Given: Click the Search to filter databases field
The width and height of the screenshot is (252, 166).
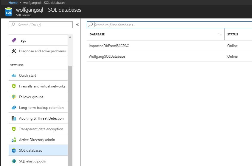Looking at the screenshot, I should coord(169,25).
